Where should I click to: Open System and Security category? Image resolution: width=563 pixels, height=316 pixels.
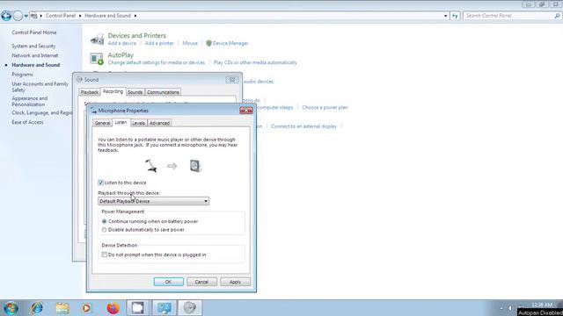(x=33, y=47)
